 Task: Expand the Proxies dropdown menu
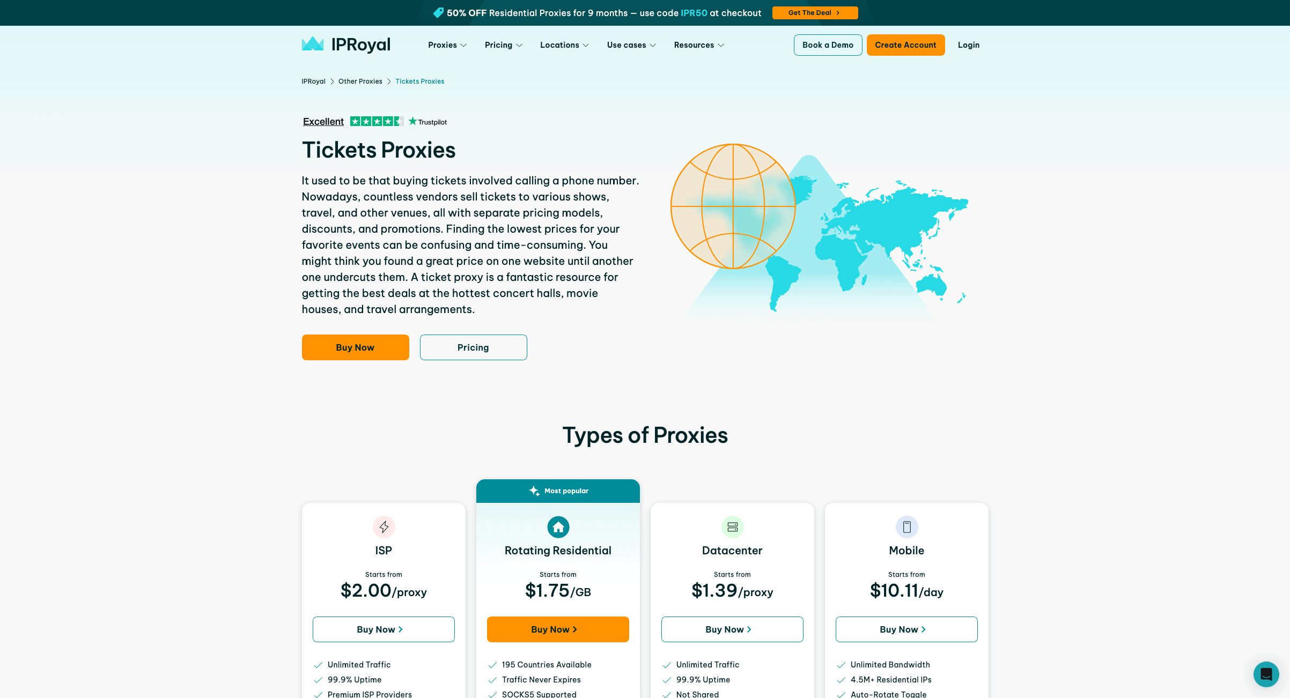pyautogui.click(x=447, y=45)
